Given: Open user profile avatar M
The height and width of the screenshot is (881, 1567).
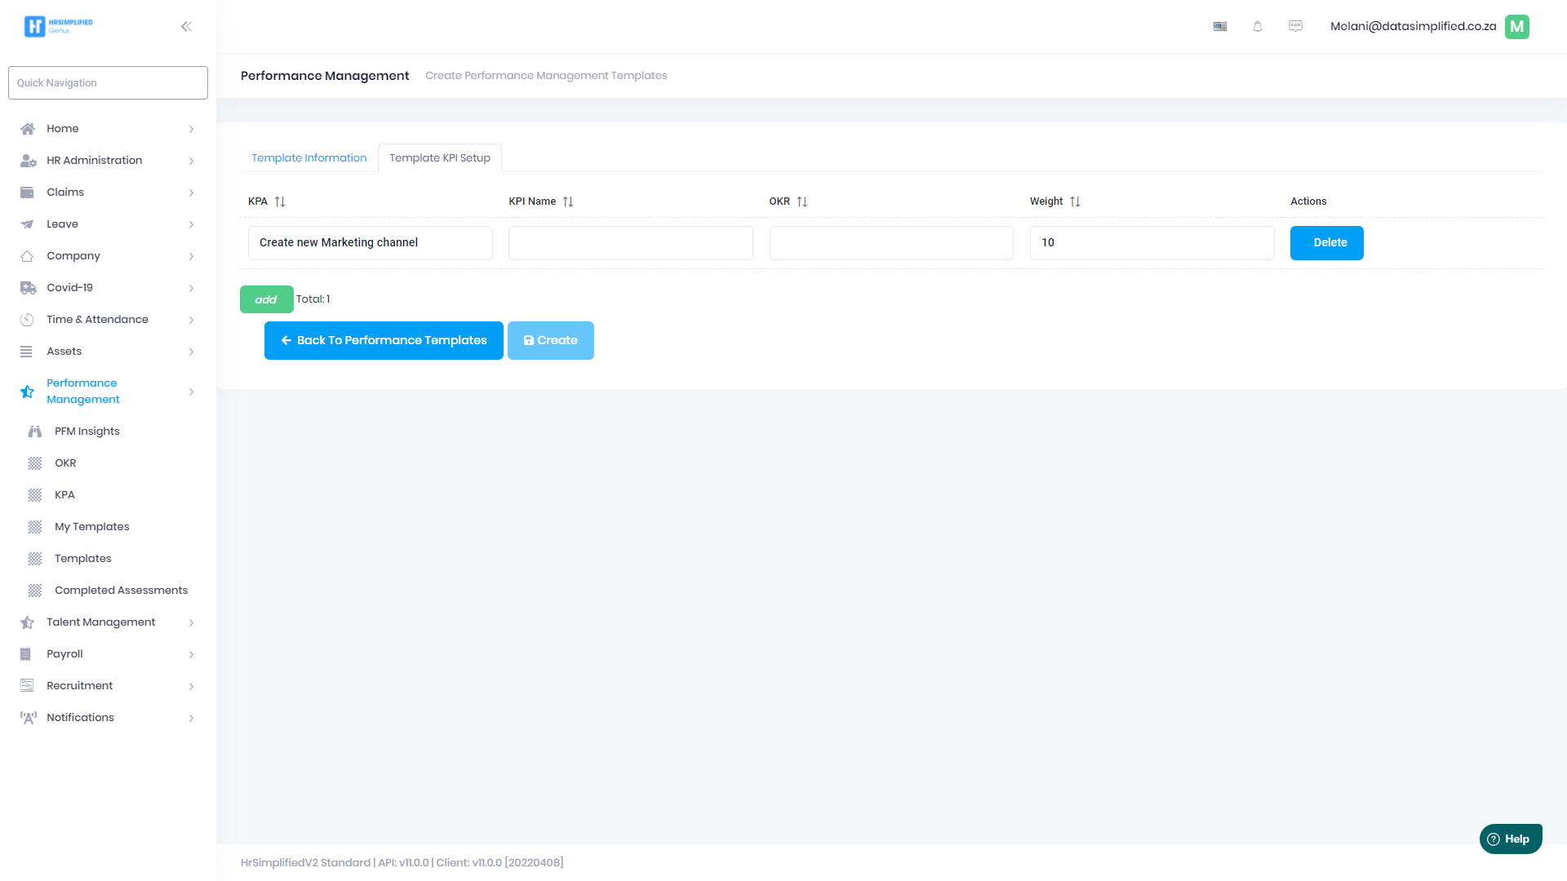Looking at the screenshot, I should click(1516, 27).
